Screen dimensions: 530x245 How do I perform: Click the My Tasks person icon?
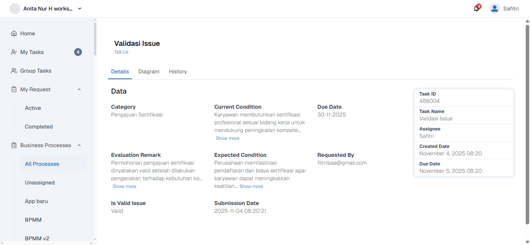pyautogui.click(x=14, y=52)
